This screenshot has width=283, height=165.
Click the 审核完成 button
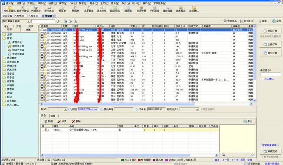[270, 152]
